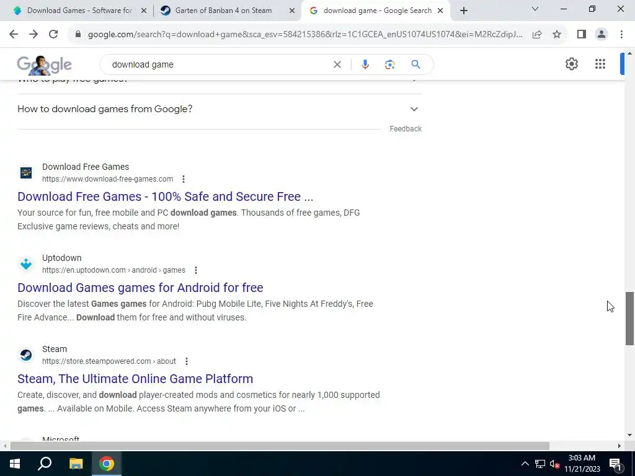Expand How to download games from Google

tap(219, 109)
